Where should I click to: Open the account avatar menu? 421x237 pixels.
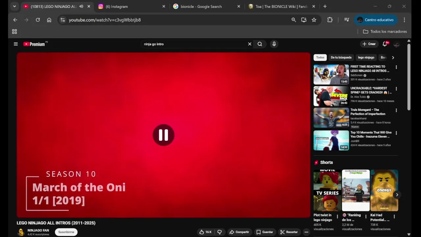click(x=397, y=44)
